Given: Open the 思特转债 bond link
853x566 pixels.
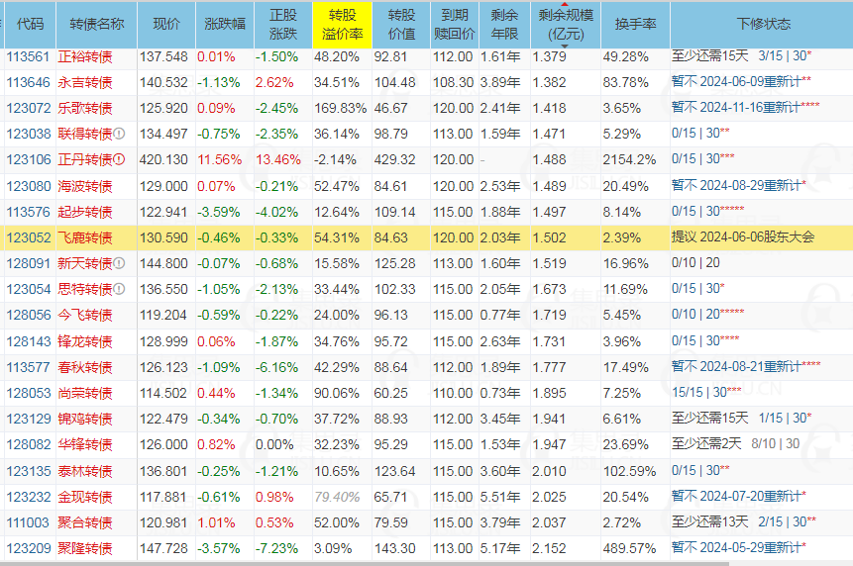Looking at the screenshot, I should 85,289.
